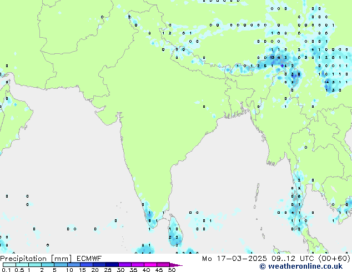Click the '12' precipitation value over northeast India

272,58
